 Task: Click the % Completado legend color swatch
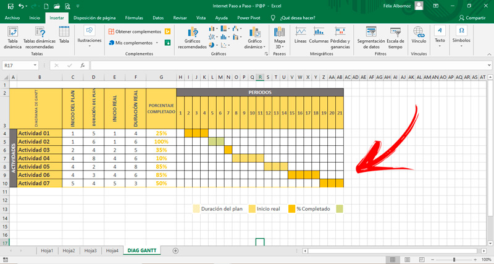[x=291, y=208]
